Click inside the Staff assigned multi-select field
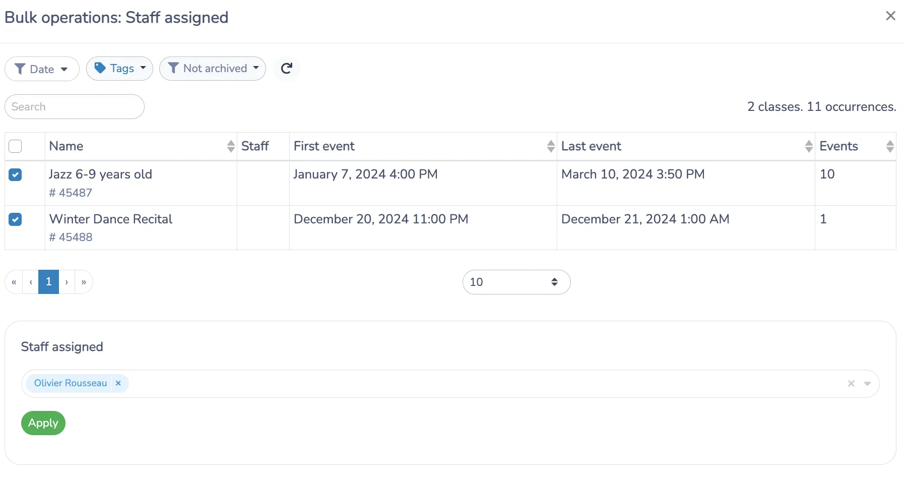This screenshot has height=477, width=904. (x=450, y=384)
